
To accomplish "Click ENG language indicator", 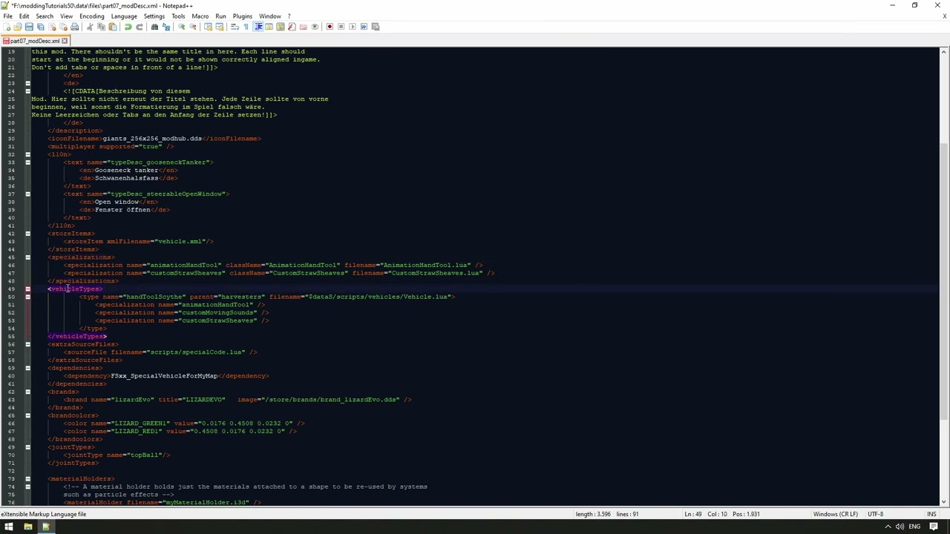I will [x=914, y=527].
